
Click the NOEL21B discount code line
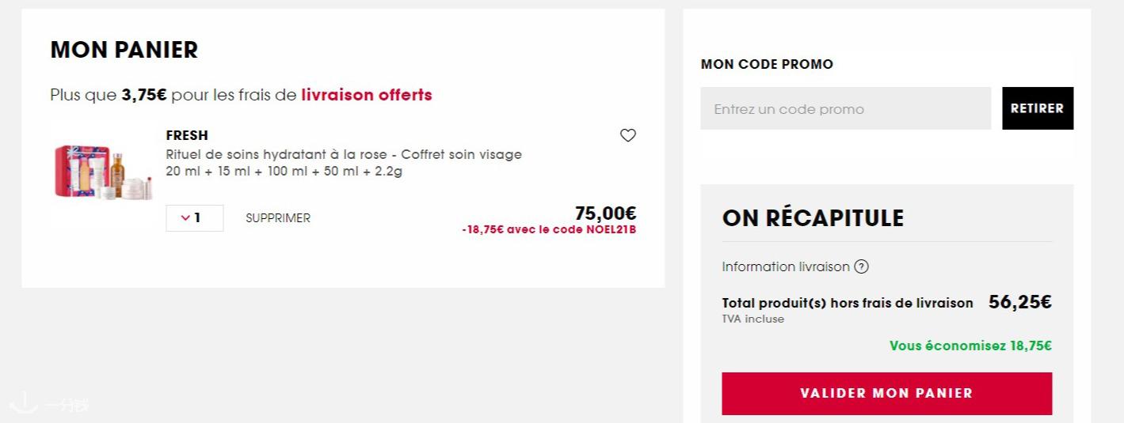click(x=549, y=230)
